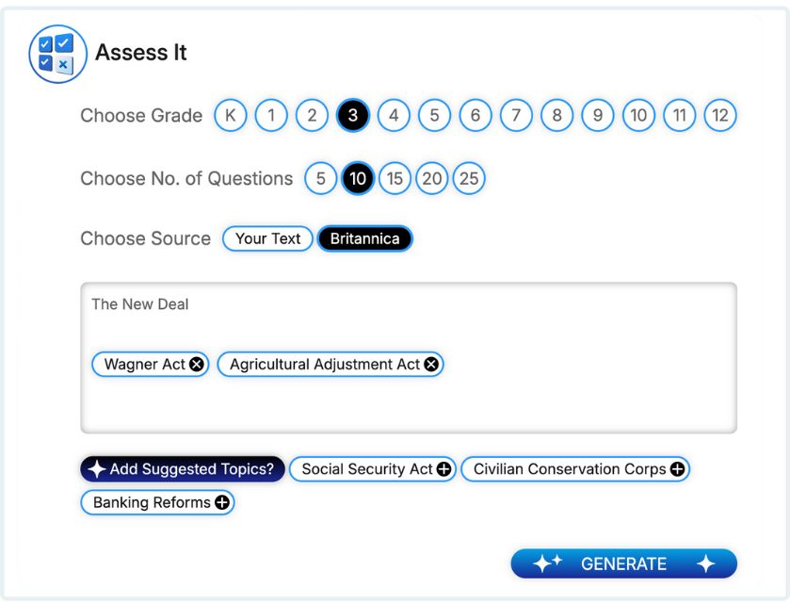Select Britannica as the source
Screen dimensions: 790x604
364,239
